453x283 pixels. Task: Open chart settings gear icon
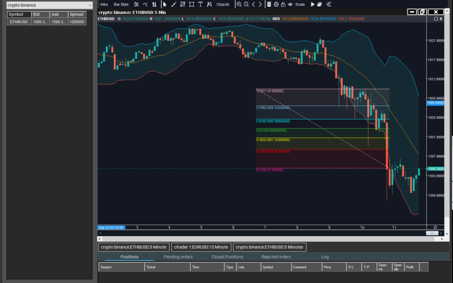point(276,4)
